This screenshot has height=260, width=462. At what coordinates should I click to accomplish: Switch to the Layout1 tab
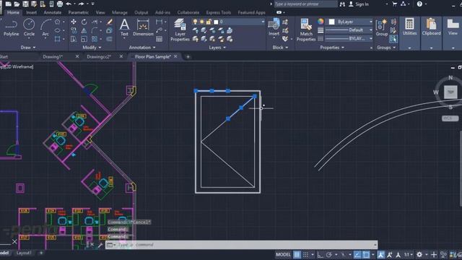24,253
